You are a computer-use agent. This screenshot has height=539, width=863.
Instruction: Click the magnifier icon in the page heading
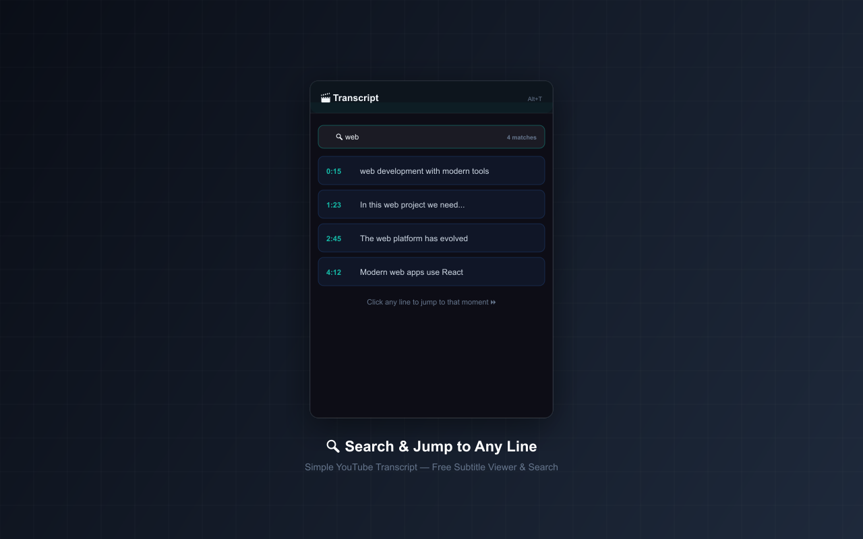click(332, 446)
